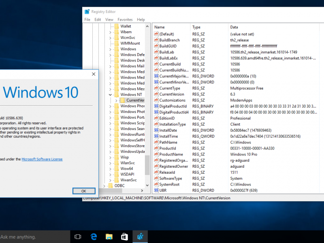Click the Registry Editor taskbar icon
Screen dimensions: 324x243
140,237
